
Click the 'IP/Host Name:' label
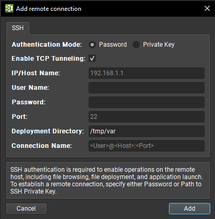point(36,73)
